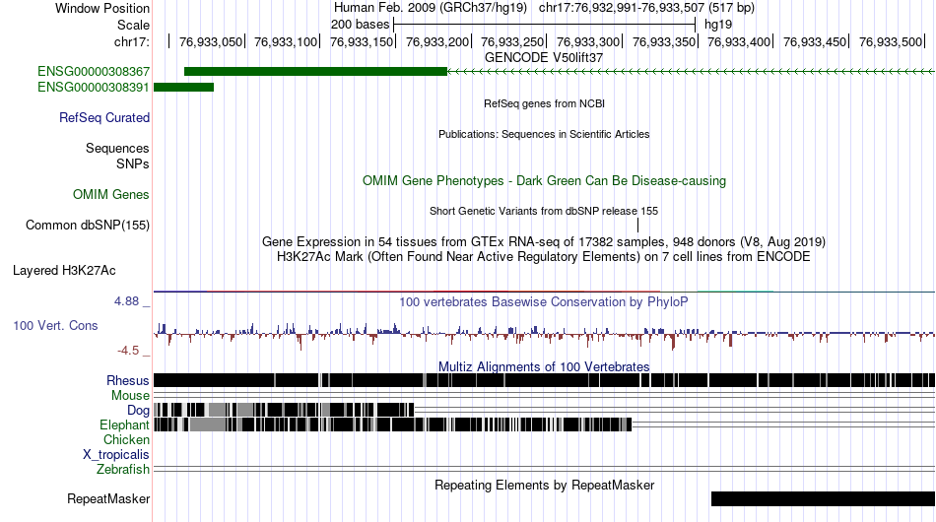Click the PhyloP conservation wiggle graph
The width and height of the screenshot is (936, 522).
click(544, 334)
